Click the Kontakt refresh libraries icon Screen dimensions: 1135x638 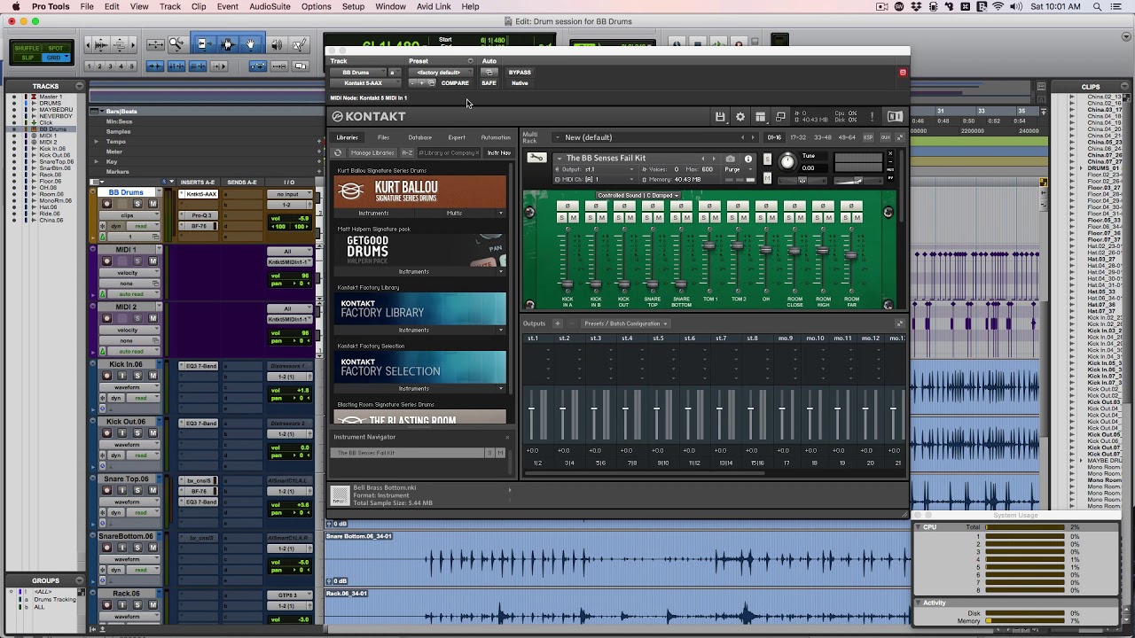(x=338, y=152)
